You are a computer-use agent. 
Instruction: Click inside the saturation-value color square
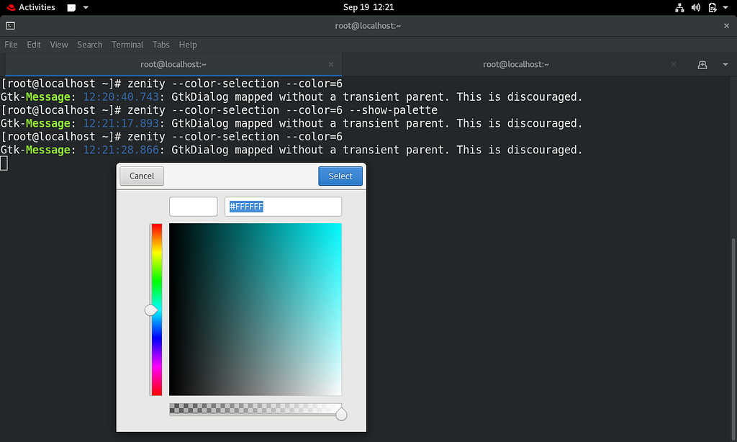(x=256, y=310)
